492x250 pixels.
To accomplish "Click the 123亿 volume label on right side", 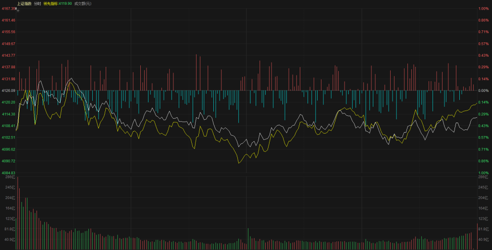I will click(482, 219).
